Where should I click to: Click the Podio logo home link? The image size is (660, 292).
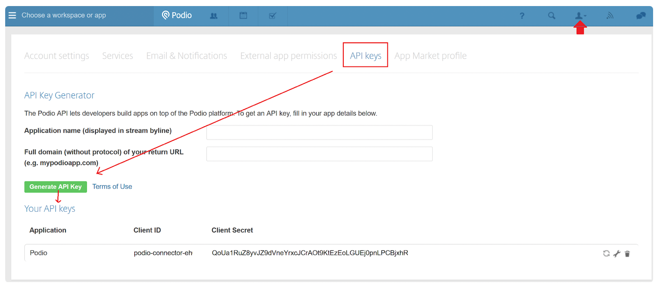click(177, 16)
